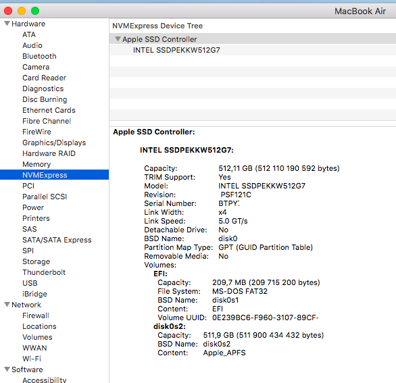396x383 pixels.
Task: Open the Fibre Channel entry
Action: [47, 121]
